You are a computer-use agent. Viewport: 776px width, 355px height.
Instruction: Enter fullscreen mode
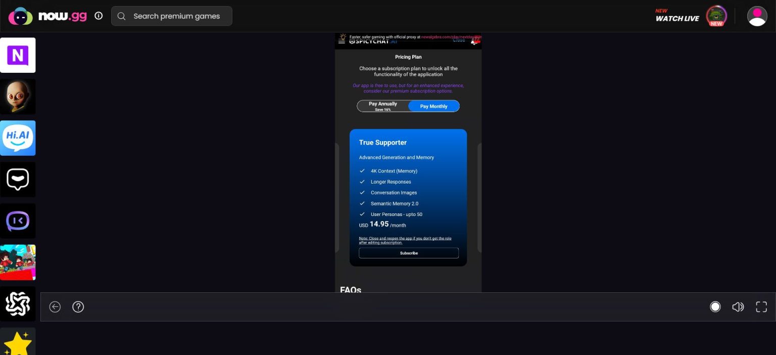click(761, 307)
